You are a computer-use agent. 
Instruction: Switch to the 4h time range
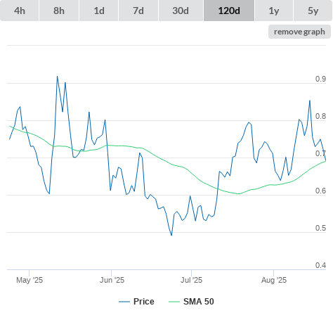point(20,11)
